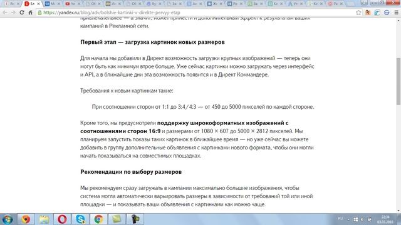Screen dimensions: 401x225
Task: Click text 'начать показываться на совместимых площадках.'
Action: pyautogui.click(x=140, y=156)
